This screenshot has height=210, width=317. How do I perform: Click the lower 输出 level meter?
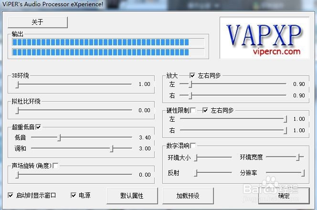108,52
